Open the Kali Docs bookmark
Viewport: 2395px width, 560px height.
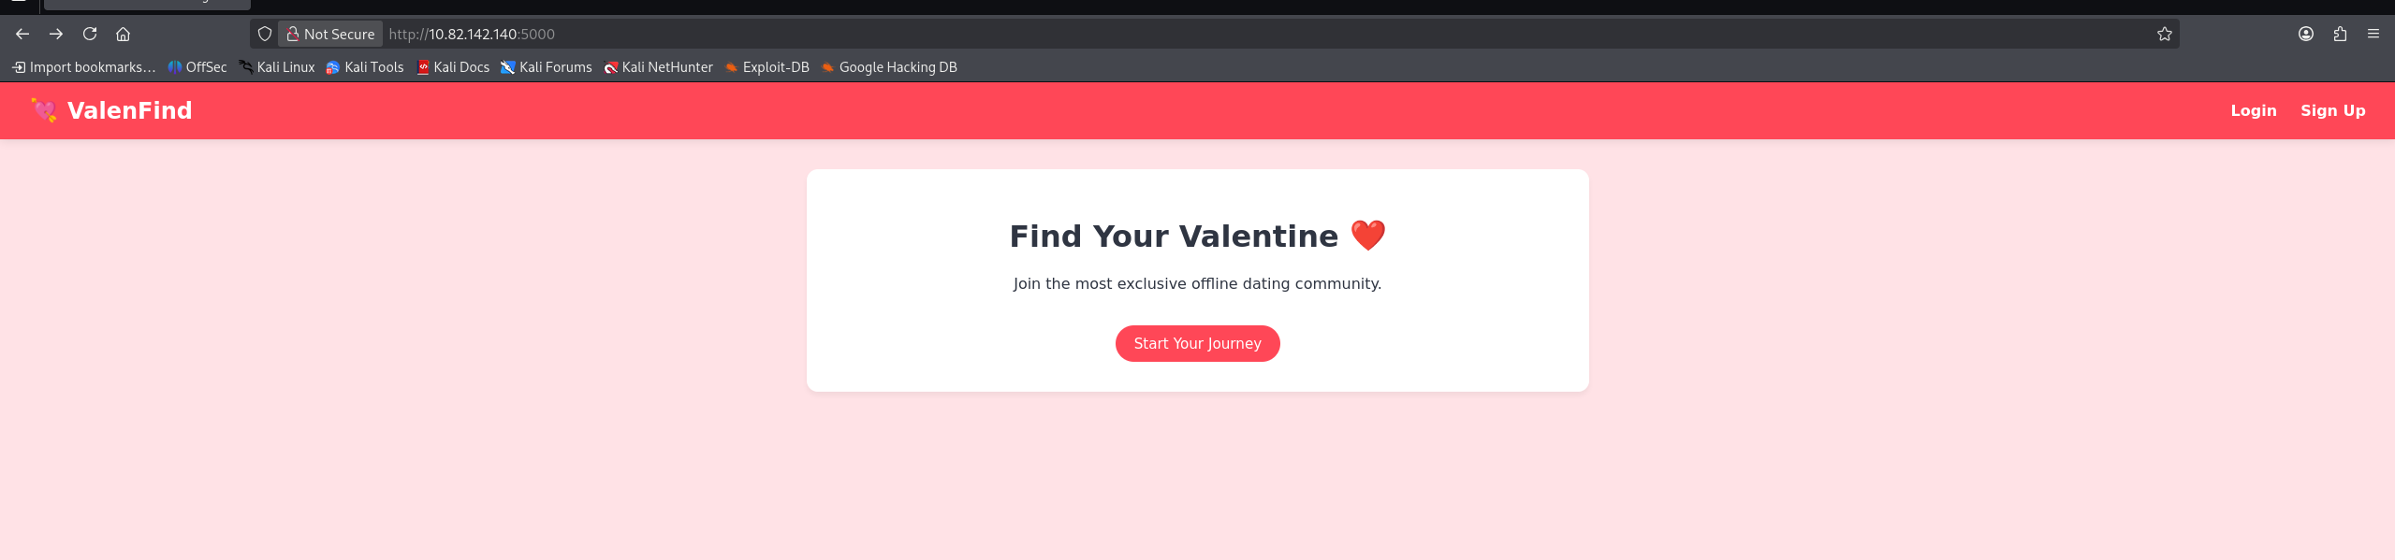[x=453, y=67]
